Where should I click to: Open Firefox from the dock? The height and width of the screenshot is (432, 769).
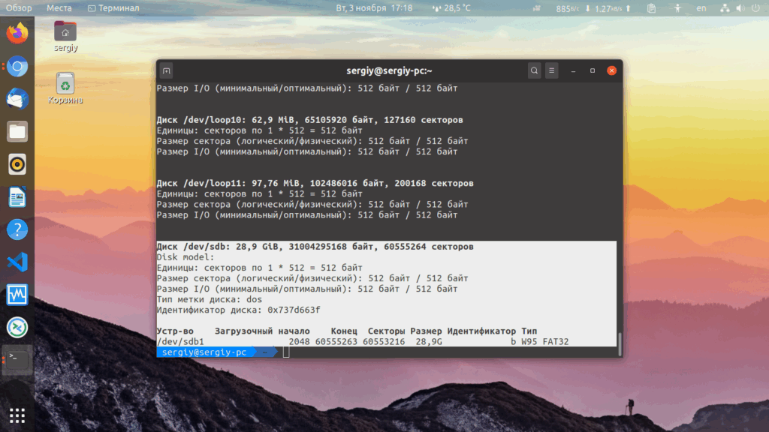tap(17, 33)
